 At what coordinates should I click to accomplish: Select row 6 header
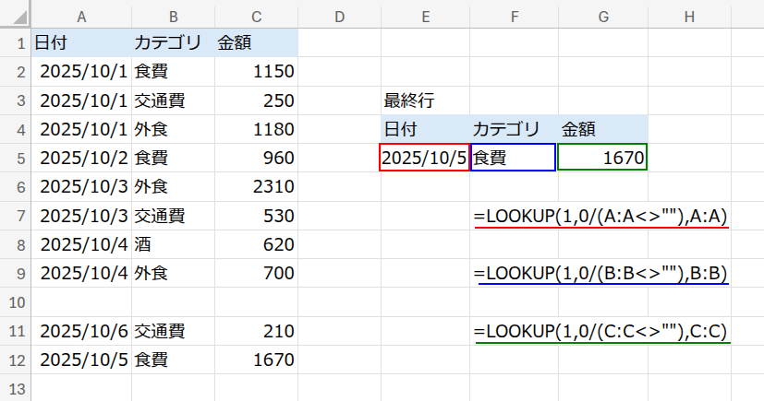(x=16, y=186)
